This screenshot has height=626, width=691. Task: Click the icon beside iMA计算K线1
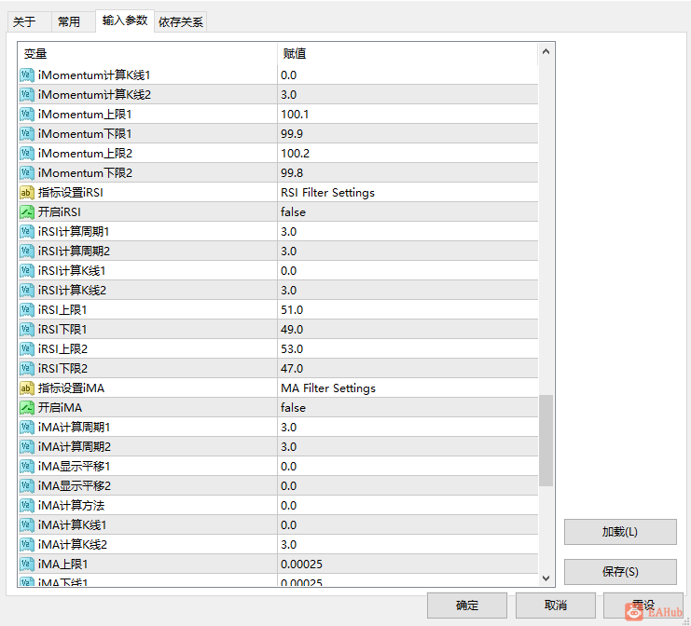coord(27,524)
